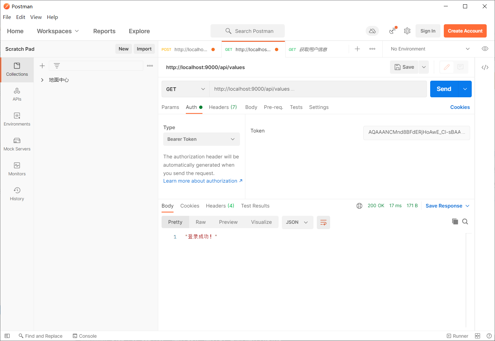Click the Import button
Viewport: 495px width, 341px height.
[x=144, y=49]
